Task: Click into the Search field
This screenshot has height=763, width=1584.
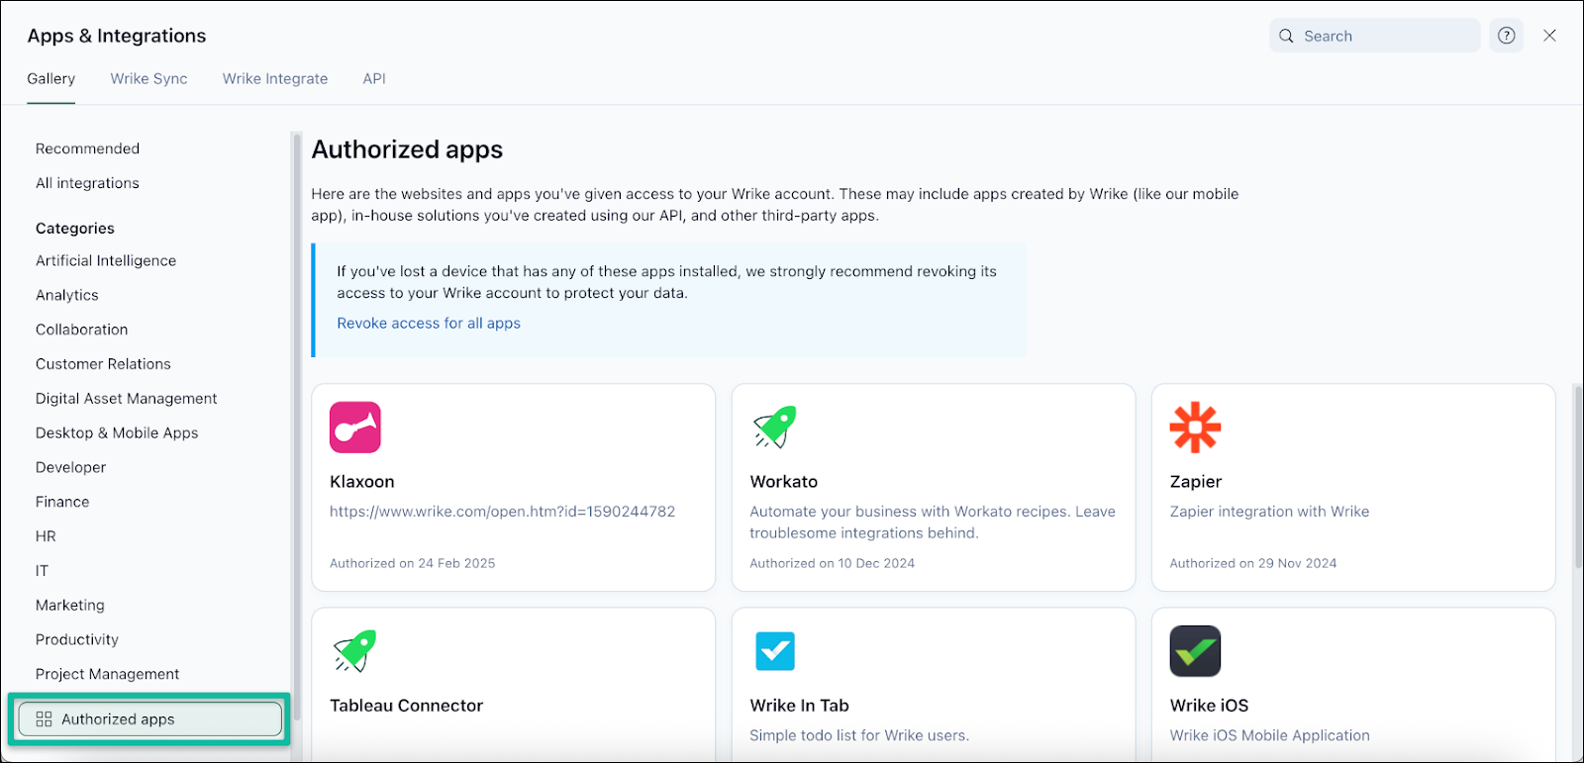Action: pos(1375,36)
